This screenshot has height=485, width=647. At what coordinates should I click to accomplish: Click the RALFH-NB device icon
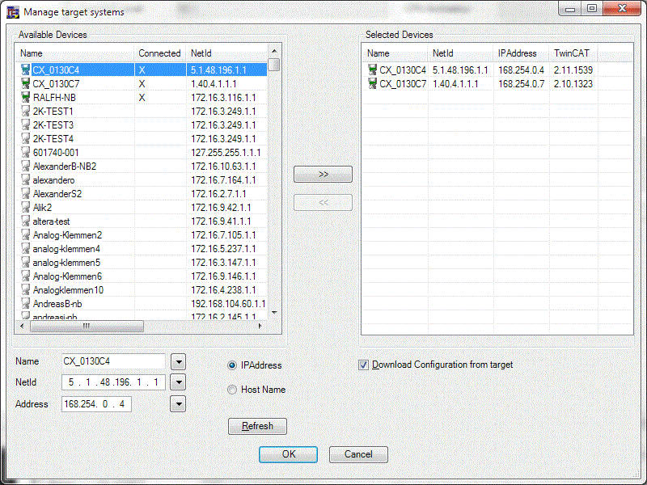click(x=26, y=97)
